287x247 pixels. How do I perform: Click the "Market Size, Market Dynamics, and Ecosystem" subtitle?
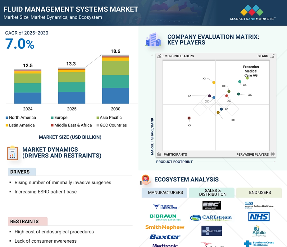pyautogui.click(x=53, y=17)
